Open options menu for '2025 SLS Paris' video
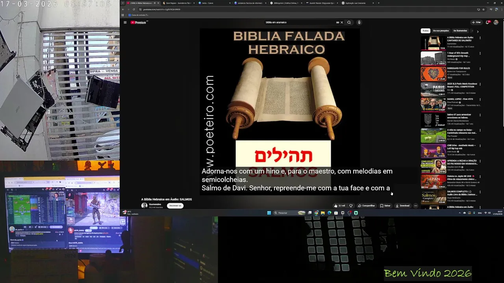This screenshot has width=504, height=283. 480,84
